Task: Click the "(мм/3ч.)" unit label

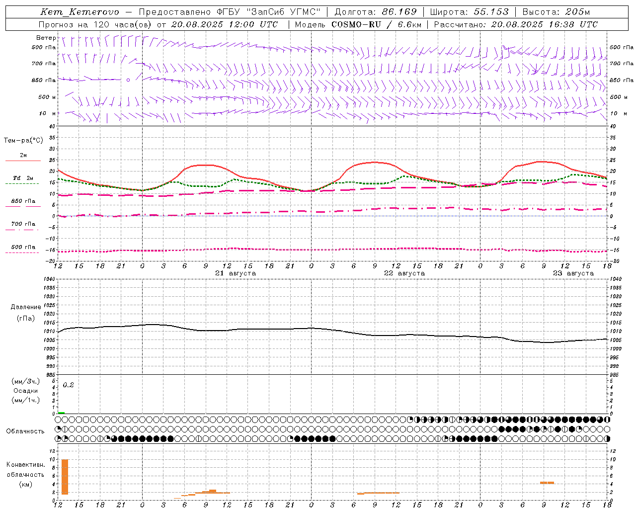Action: (x=26, y=381)
